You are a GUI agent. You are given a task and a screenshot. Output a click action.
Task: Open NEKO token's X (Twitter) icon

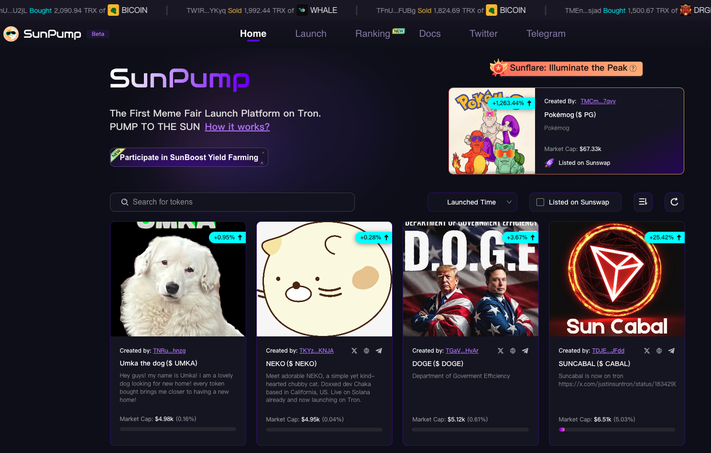354,351
